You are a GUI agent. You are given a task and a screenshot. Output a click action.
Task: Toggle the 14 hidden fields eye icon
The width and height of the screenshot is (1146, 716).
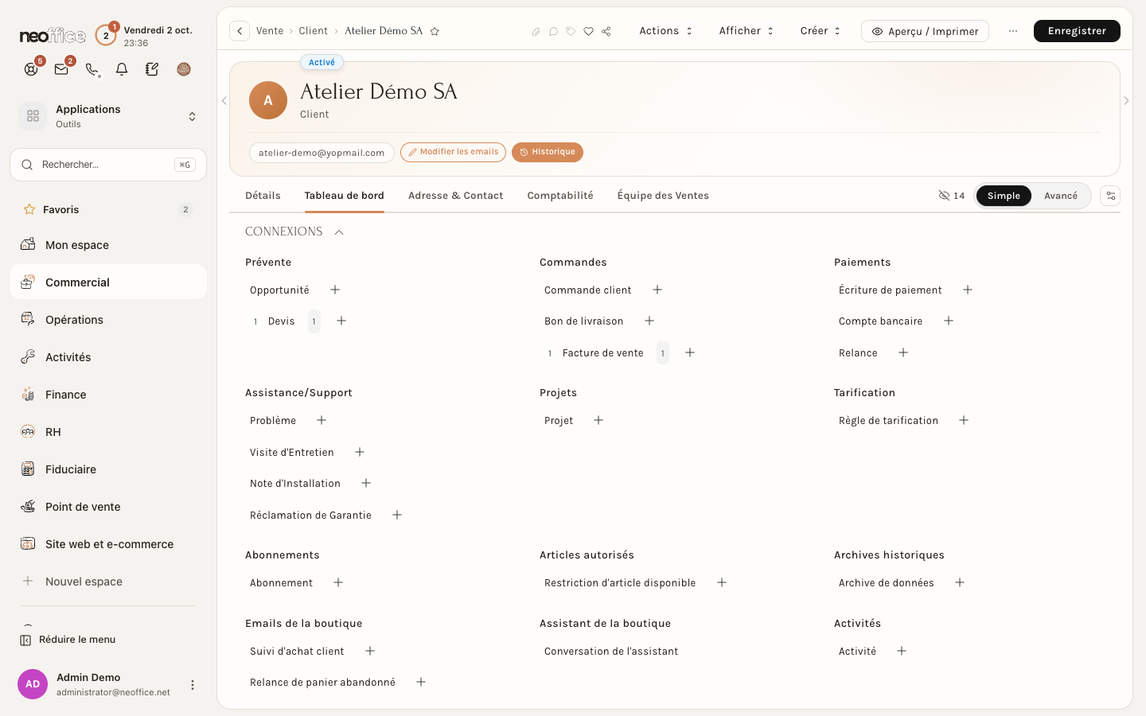(x=951, y=196)
